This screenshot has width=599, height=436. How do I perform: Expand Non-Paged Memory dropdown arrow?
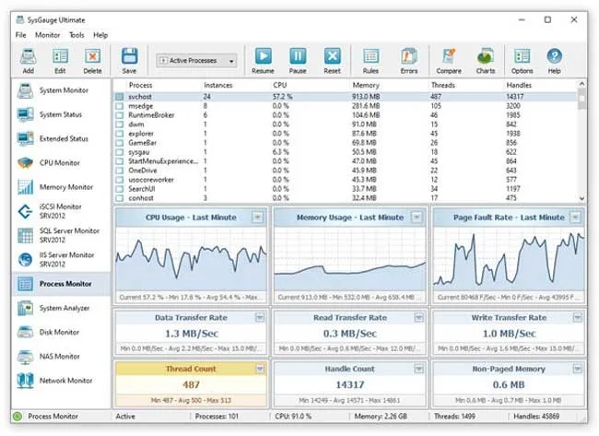(x=578, y=369)
